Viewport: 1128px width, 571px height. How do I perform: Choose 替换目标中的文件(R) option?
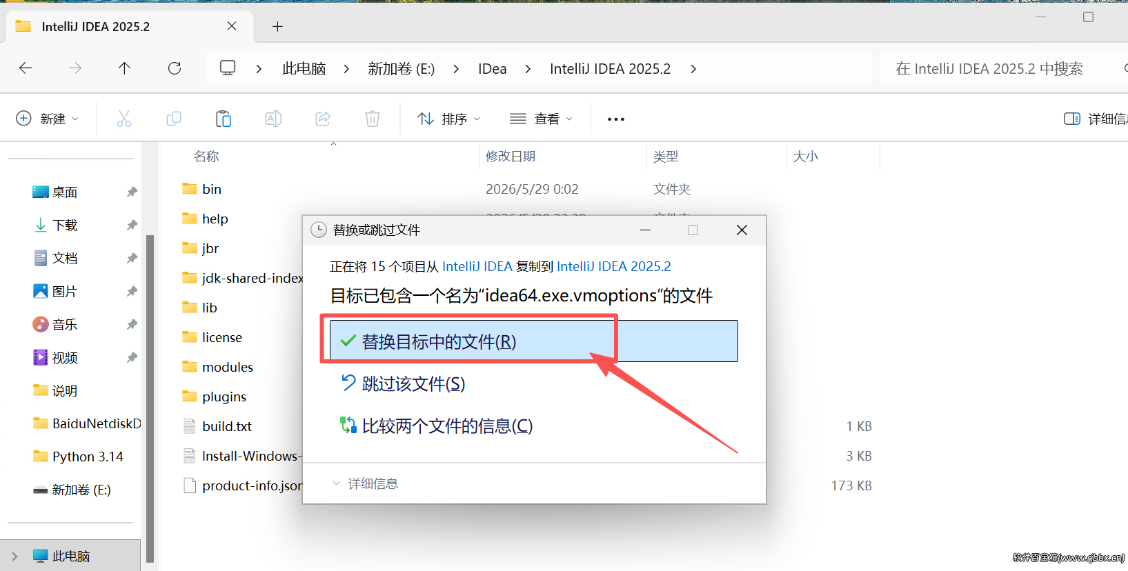[534, 341]
